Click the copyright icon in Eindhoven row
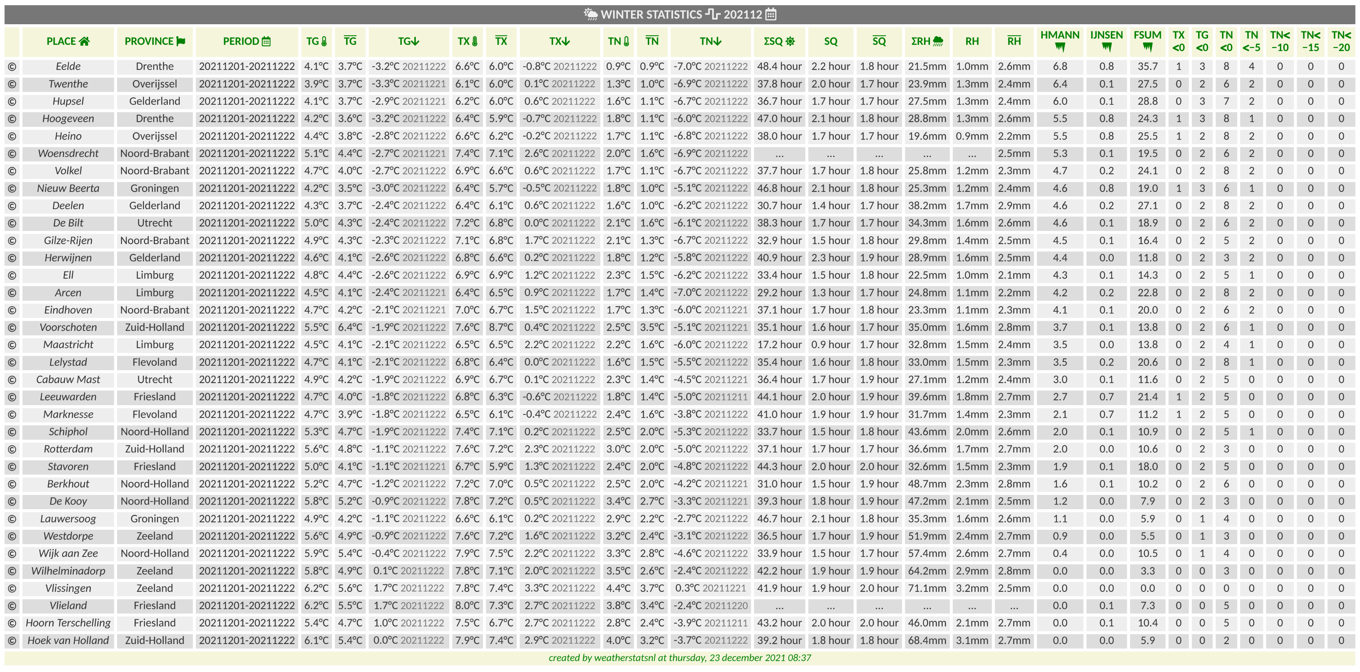The image size is (1360, 672). coord(12,310)
